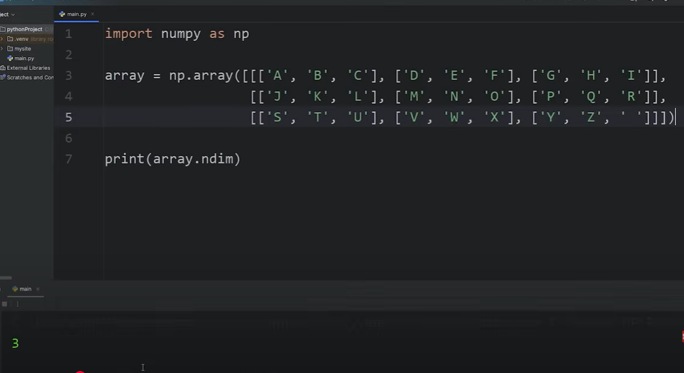Expand the .venv folder
The height and width of the screenshot is (373, 684).
pyautogui.click(x=2, y=39)
